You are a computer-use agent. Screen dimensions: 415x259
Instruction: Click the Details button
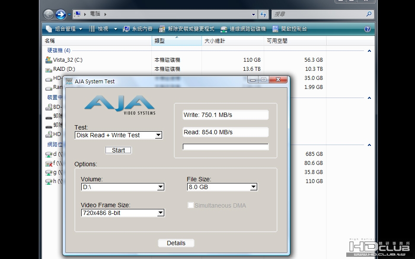(176, 243)
